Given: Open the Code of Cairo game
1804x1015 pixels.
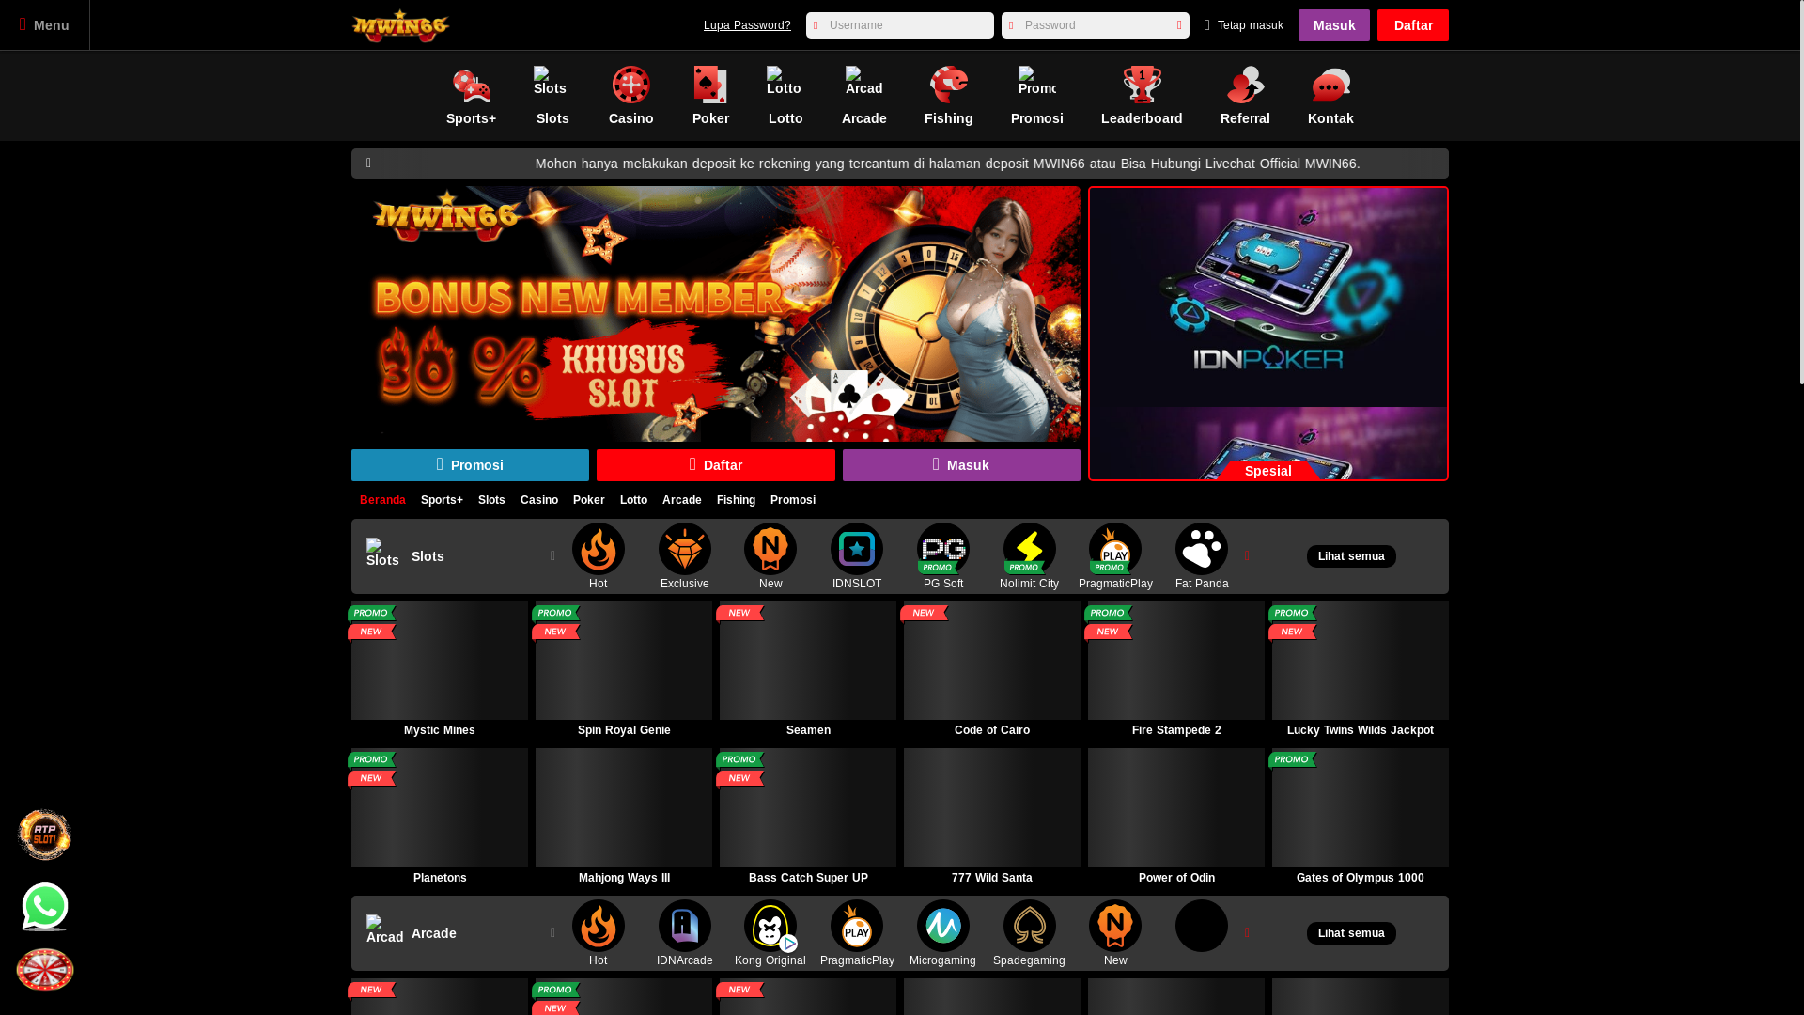Looking at the screenshot, I should [992, 661].
